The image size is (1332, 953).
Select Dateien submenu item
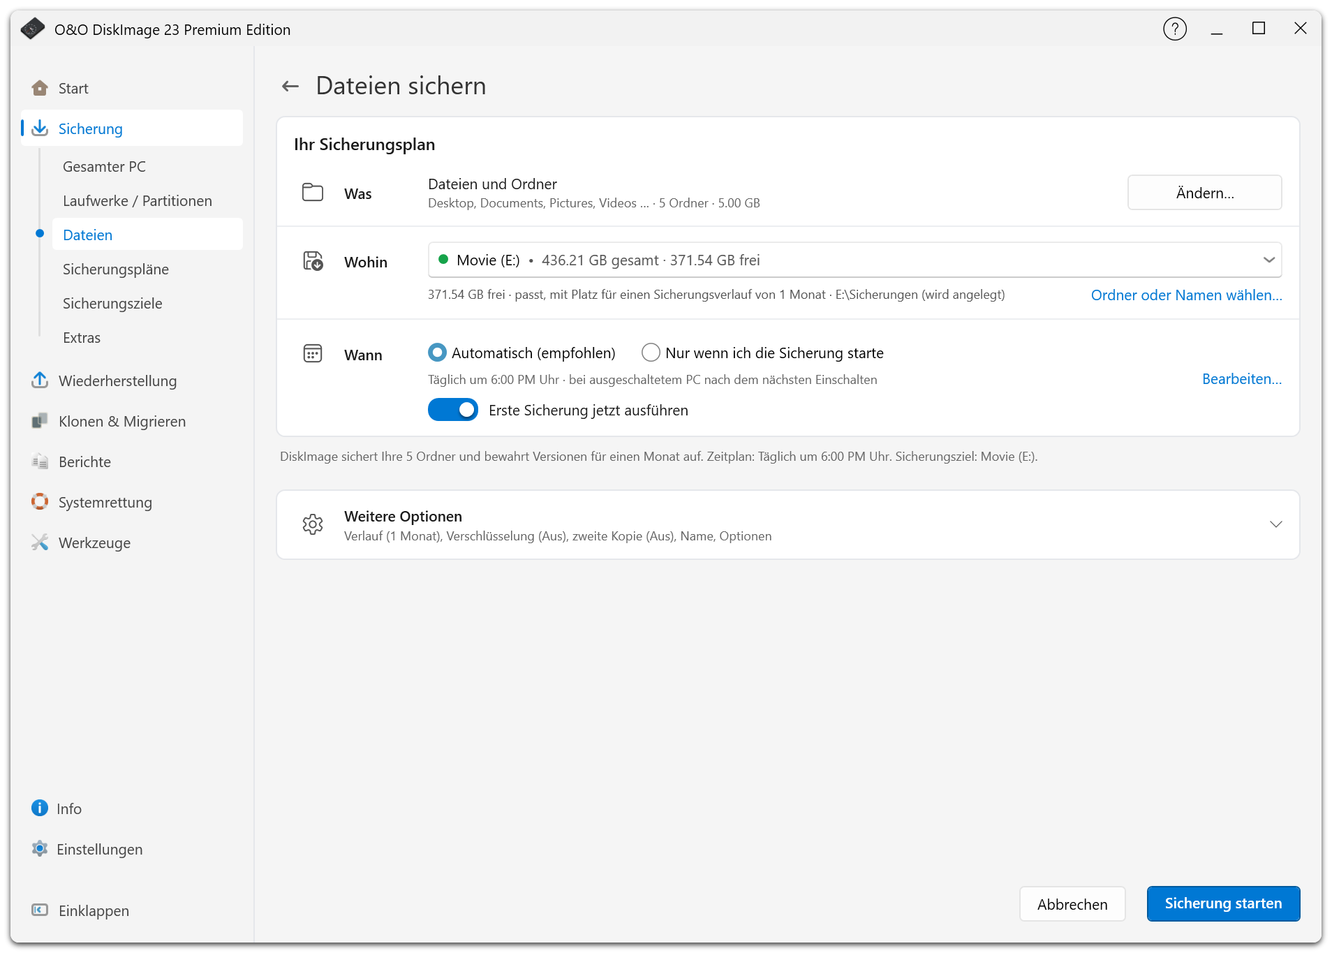click(148, 235)
